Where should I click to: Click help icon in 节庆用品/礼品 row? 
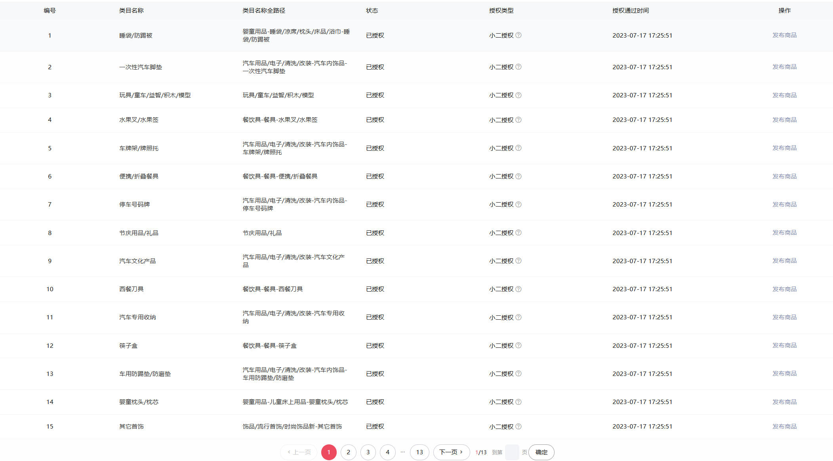point(518,233)
